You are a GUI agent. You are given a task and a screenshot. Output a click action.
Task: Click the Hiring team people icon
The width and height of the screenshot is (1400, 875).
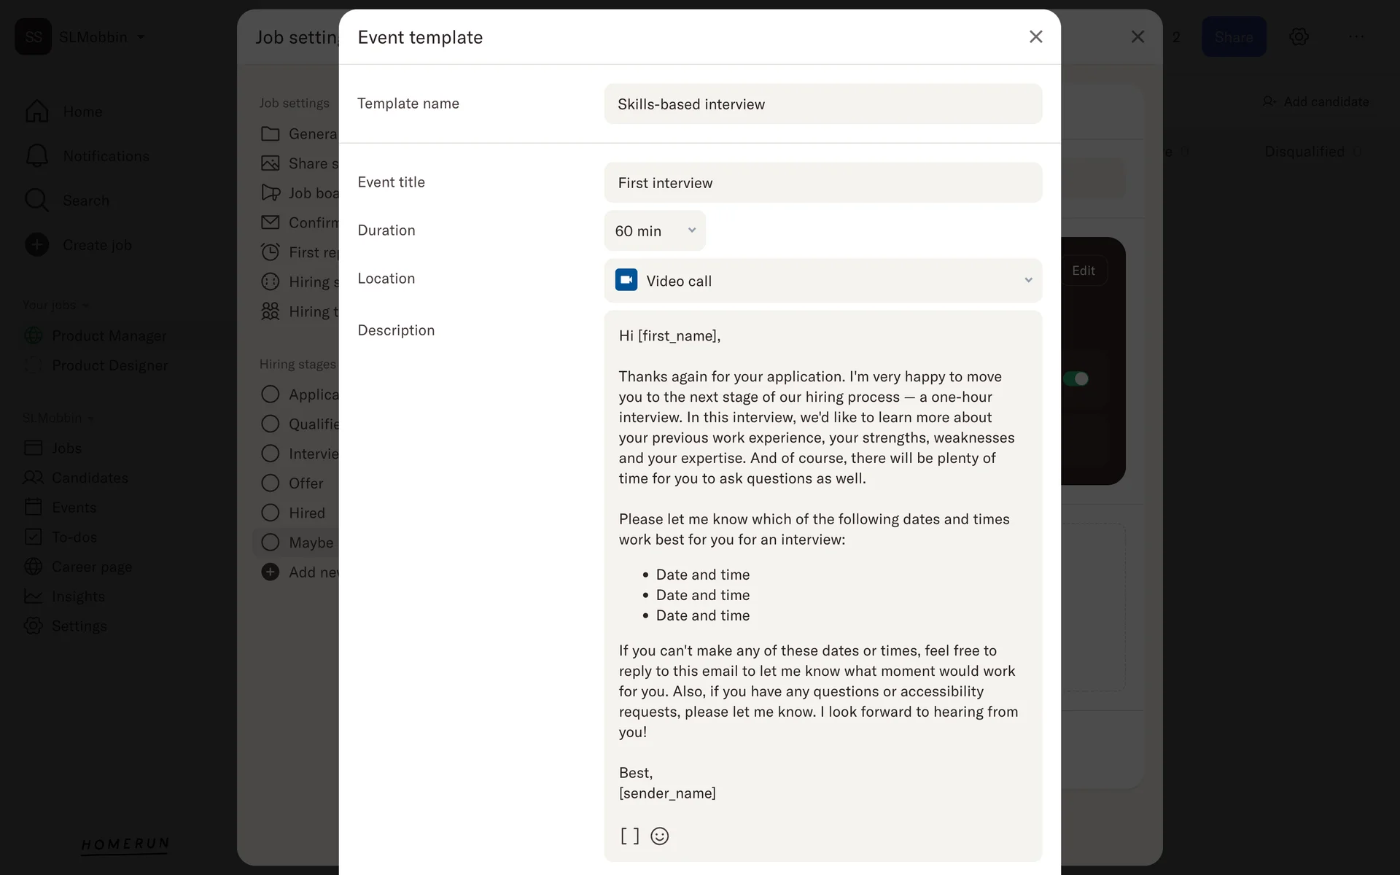click(271, 311)
